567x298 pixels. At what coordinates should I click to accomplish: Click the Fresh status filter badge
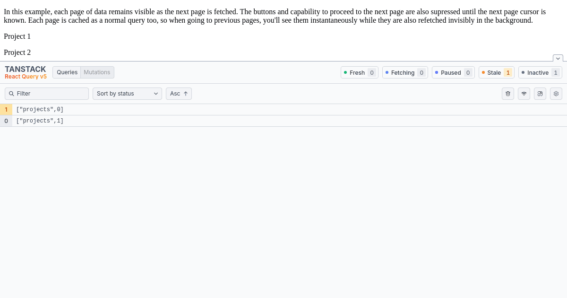[x=359, y=72]
